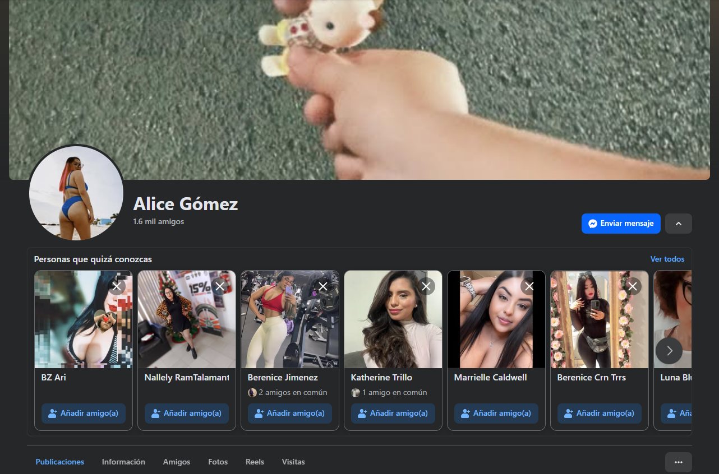Screen dimensions: 719x474
Task: View the 1.6 mil amigos list
Action: point(158,221)
